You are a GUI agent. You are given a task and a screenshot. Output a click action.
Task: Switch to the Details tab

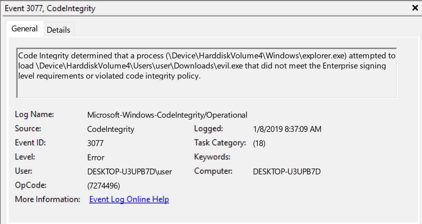pyautogui.click(x=59, y=30)
